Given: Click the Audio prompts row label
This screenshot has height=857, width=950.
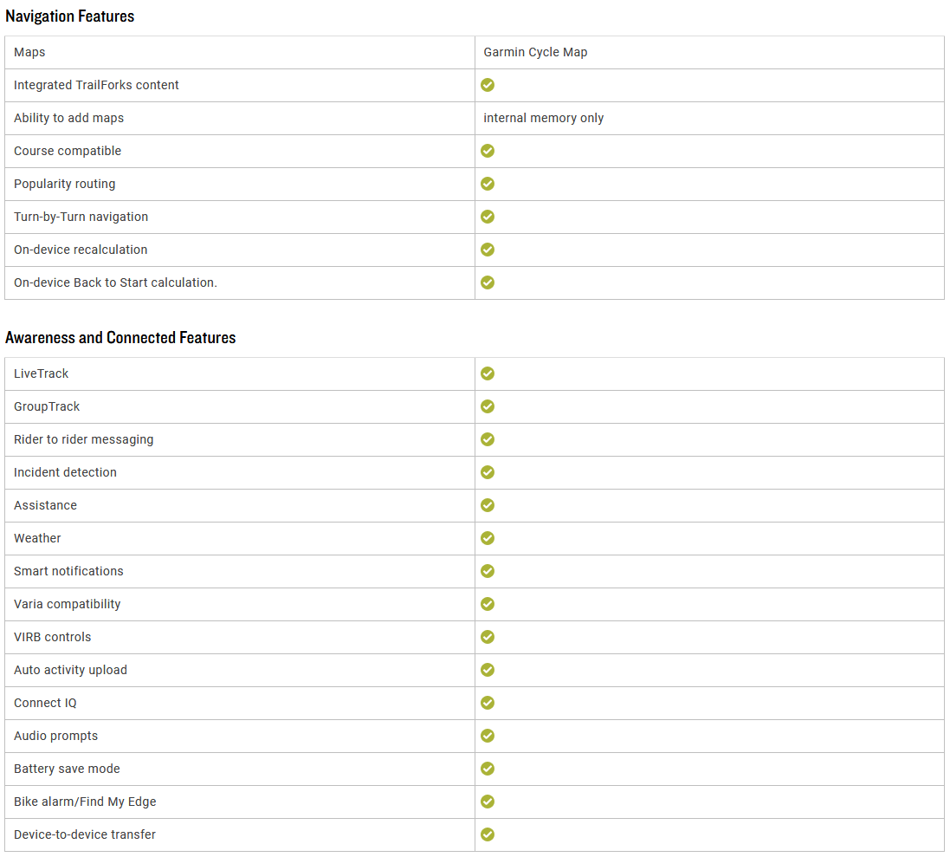Looking at the screenshot, I should click(55, 736).
